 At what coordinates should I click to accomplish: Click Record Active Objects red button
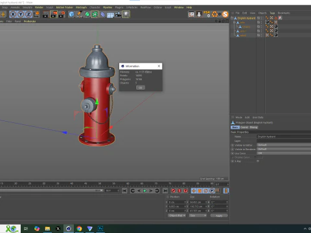(x=173, y=191)
